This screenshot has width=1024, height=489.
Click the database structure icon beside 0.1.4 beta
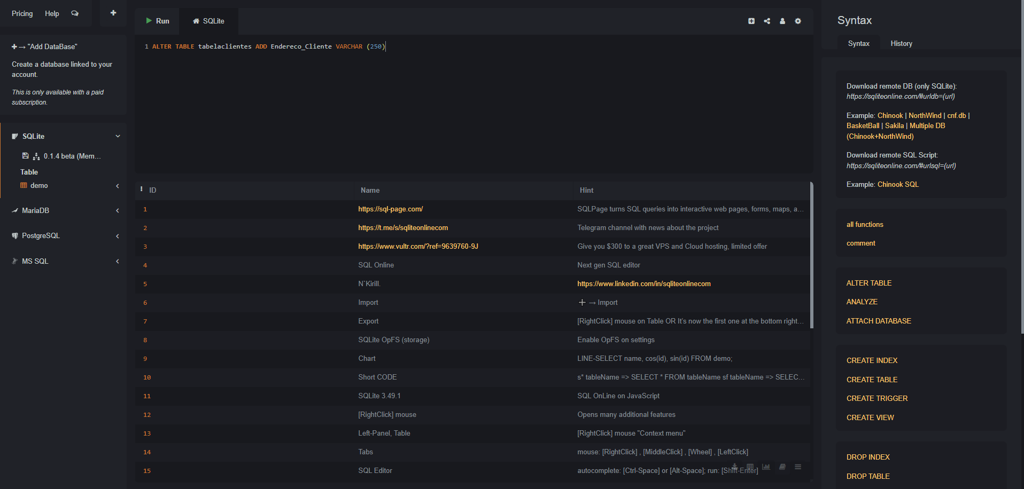tap(36, 156)
